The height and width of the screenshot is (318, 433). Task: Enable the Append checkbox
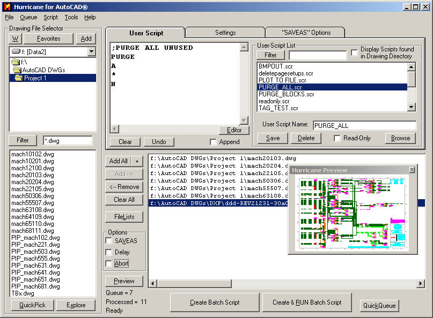[214, 142]
